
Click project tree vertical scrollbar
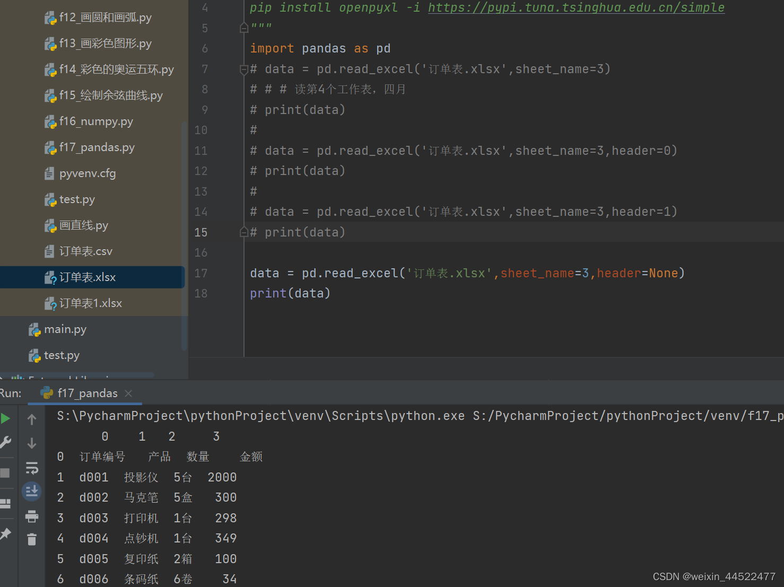[184, 236]
